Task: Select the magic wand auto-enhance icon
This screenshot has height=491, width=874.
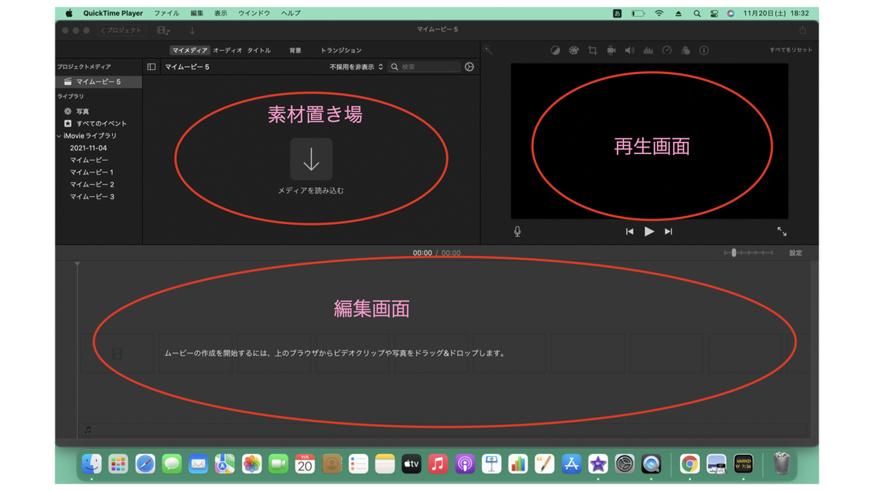Action: 487,50
